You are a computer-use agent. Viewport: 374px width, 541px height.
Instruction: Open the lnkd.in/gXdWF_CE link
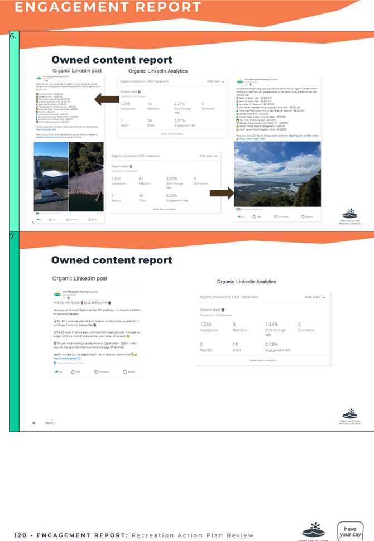click(67, 359)
